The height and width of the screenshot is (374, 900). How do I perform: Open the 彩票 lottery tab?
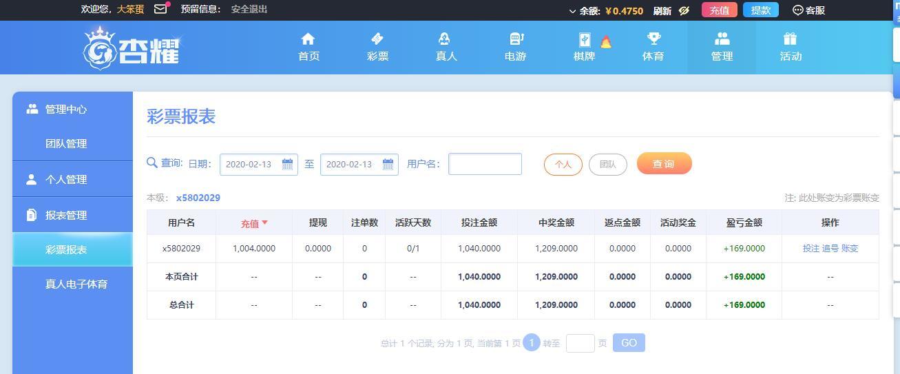(377, 47)
